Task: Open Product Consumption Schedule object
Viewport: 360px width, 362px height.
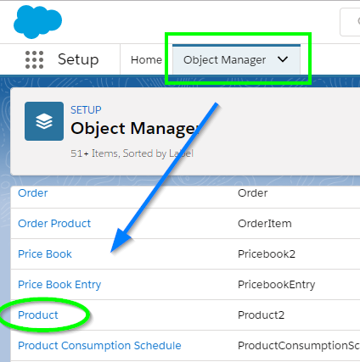Action: click(99, 346)
